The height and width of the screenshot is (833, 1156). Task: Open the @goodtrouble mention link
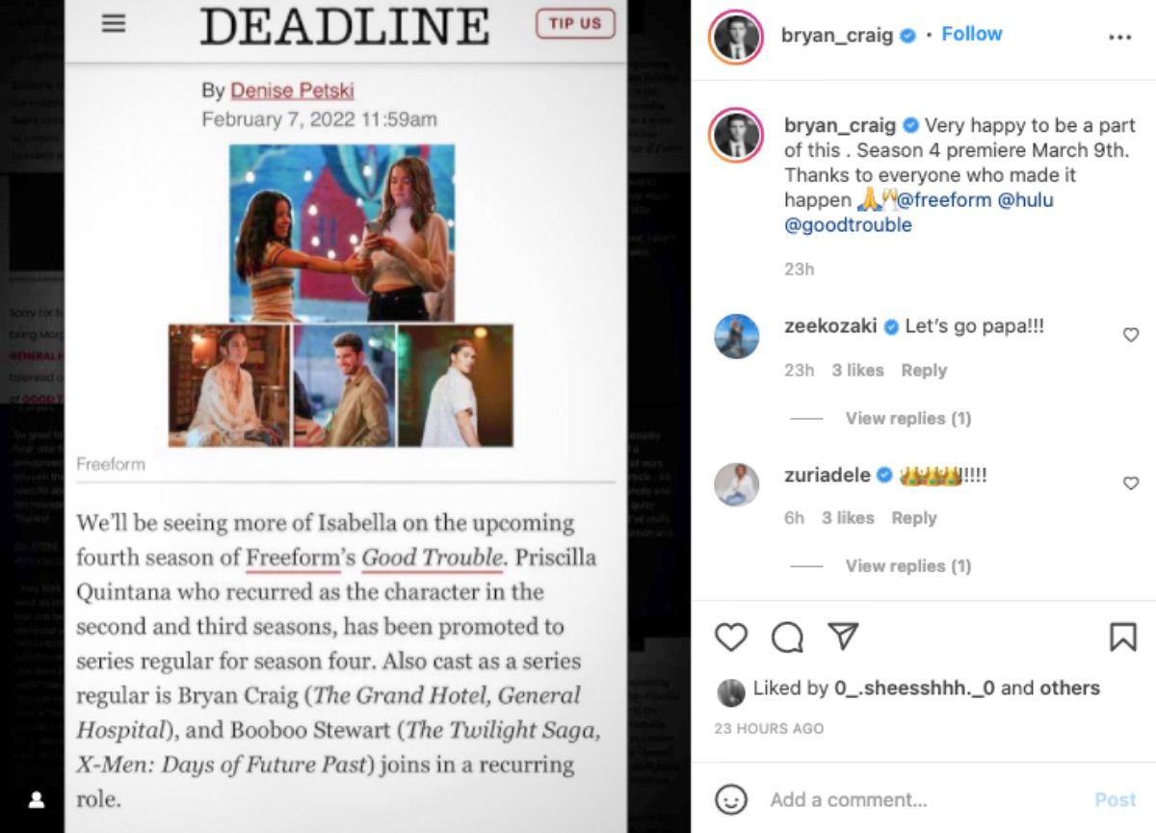pos(848,225)
